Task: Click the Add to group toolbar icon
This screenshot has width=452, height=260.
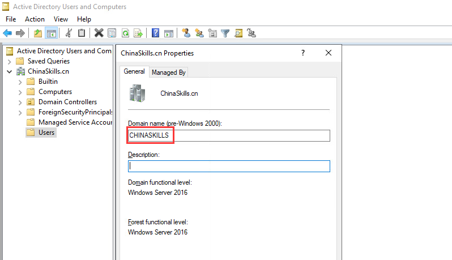Action: pyautogui.click(x=251, y=33)
